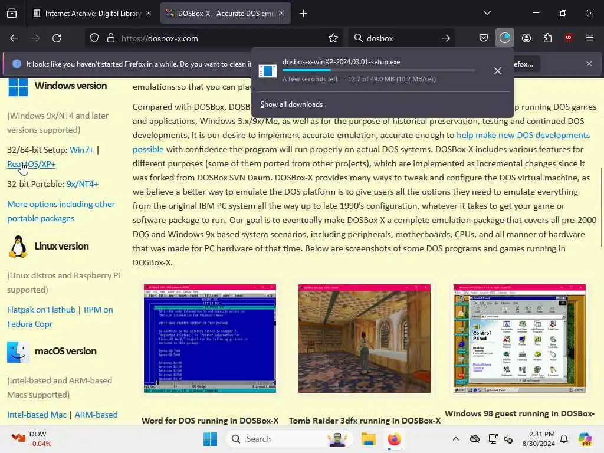This screenshot has width=604, height=453.
Task: Click the downloading file icon
Action: point(268,71)
